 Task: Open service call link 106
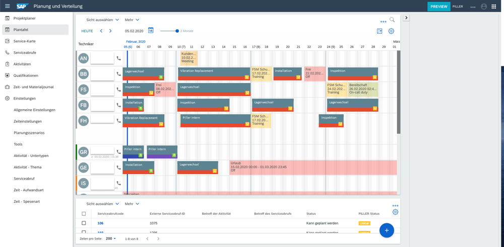click(100, 223)
